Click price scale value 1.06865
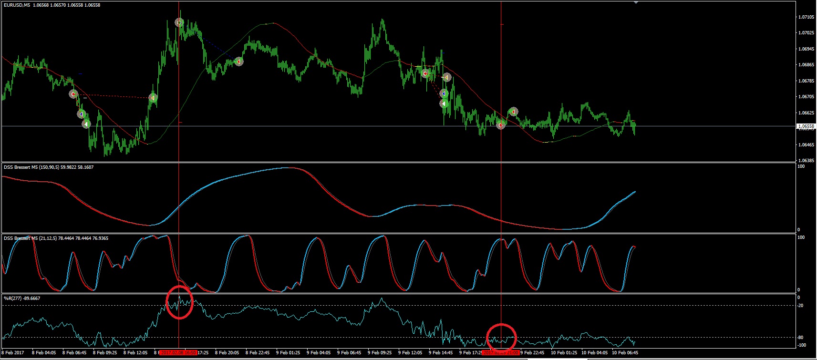This screenshot has width=817, height=360. point(806,65)
